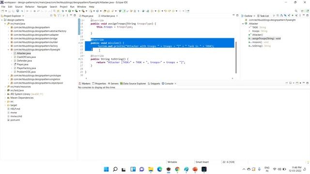Switch to the Markers tab
Screen dimensions: 310x174
pyautogui.click(x=84, y=84)
